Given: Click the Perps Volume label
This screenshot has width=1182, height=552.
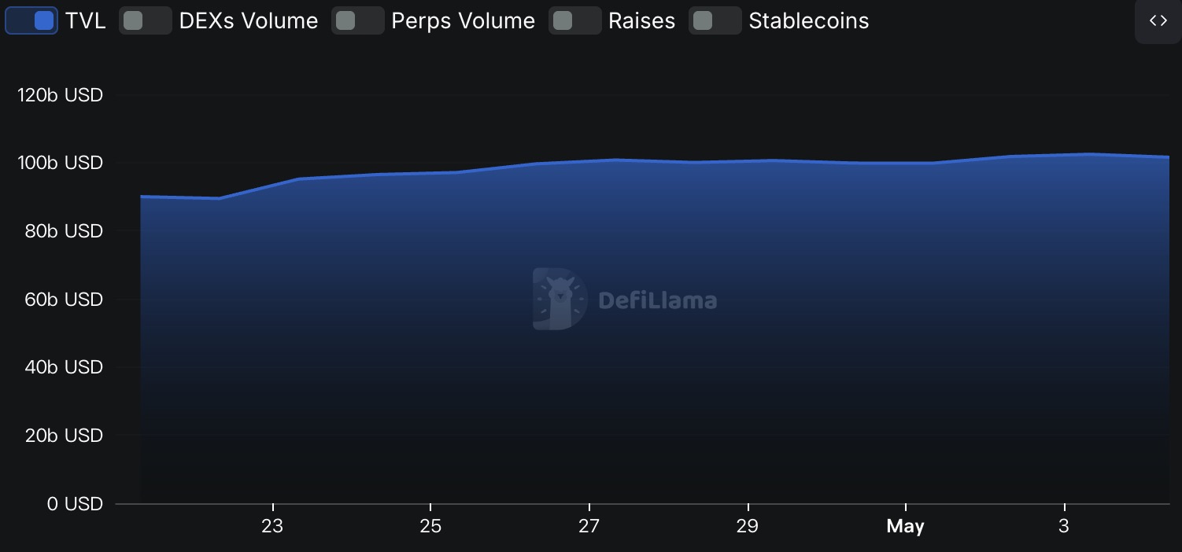Looking at the screenshot, I should coord(464,21).
